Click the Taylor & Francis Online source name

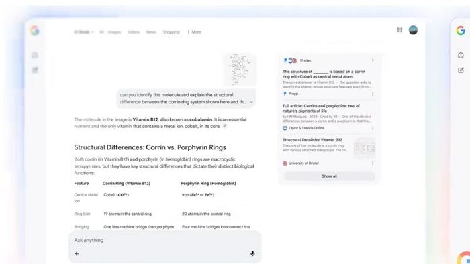(306, 128)
